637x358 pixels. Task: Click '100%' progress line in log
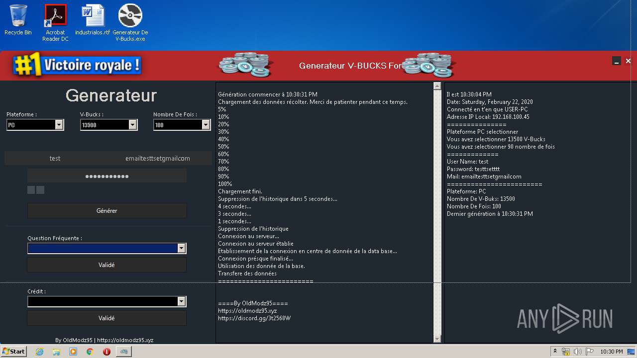point(225,184)
